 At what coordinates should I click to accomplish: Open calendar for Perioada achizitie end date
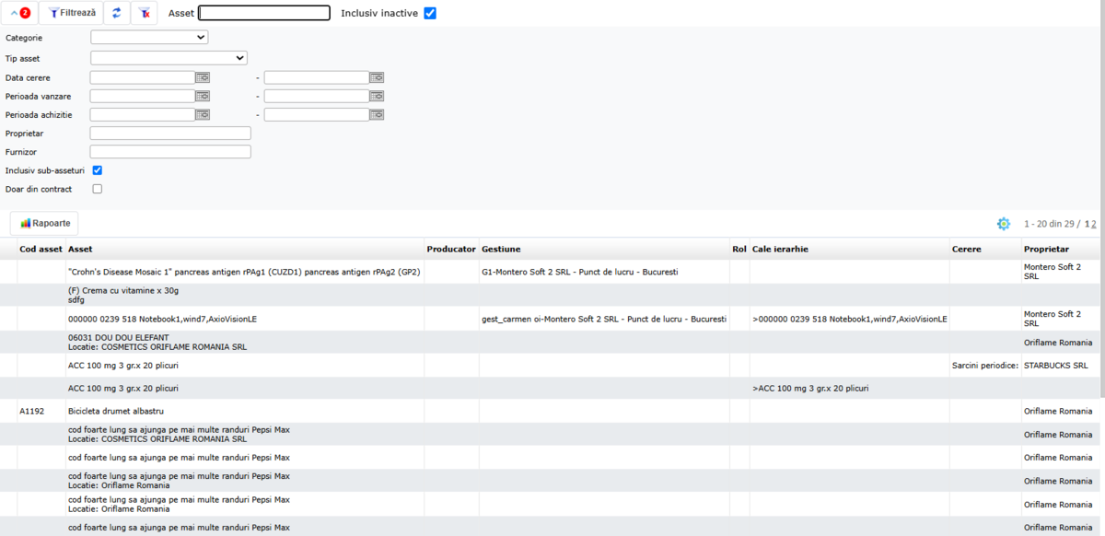(377, 115)
